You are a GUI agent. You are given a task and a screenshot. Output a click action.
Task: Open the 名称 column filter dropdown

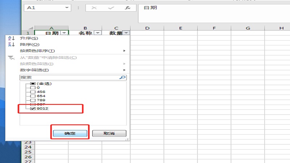pos(97,33)
